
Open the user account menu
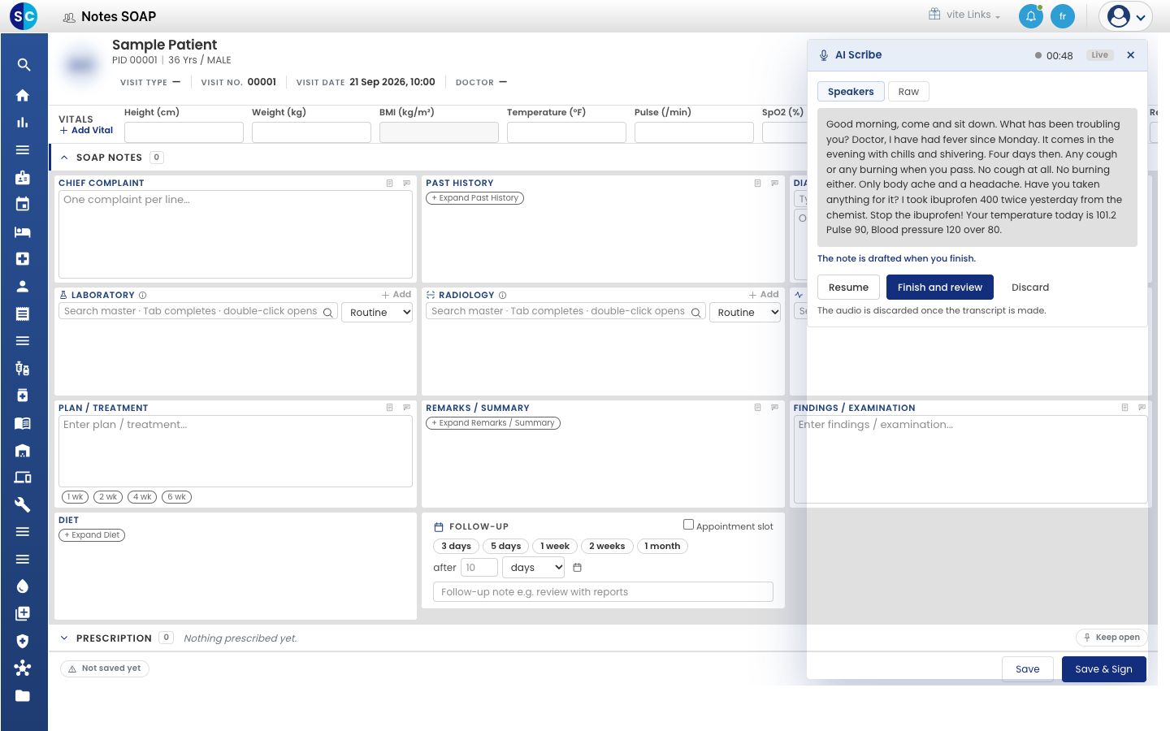click(1125, 16)
